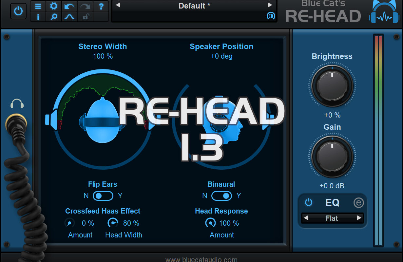
Task: Click the Stereo Width label
Action: click(x=103, y=47)
